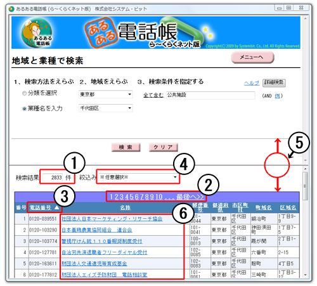This screenshot has width=317, height=286.
Task: Jump to the 最後へ>> last page link
Action: (190, 197)
